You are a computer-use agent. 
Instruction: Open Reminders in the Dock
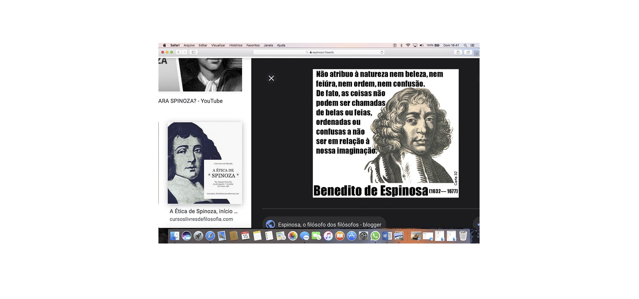269,236
